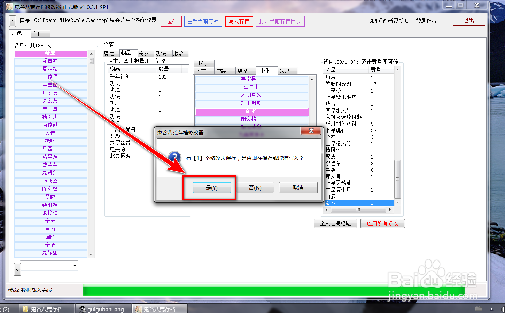Click 写入存档 button

[239, 21]
